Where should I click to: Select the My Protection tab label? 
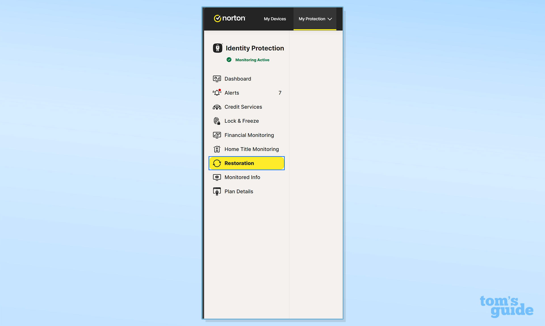312,19
